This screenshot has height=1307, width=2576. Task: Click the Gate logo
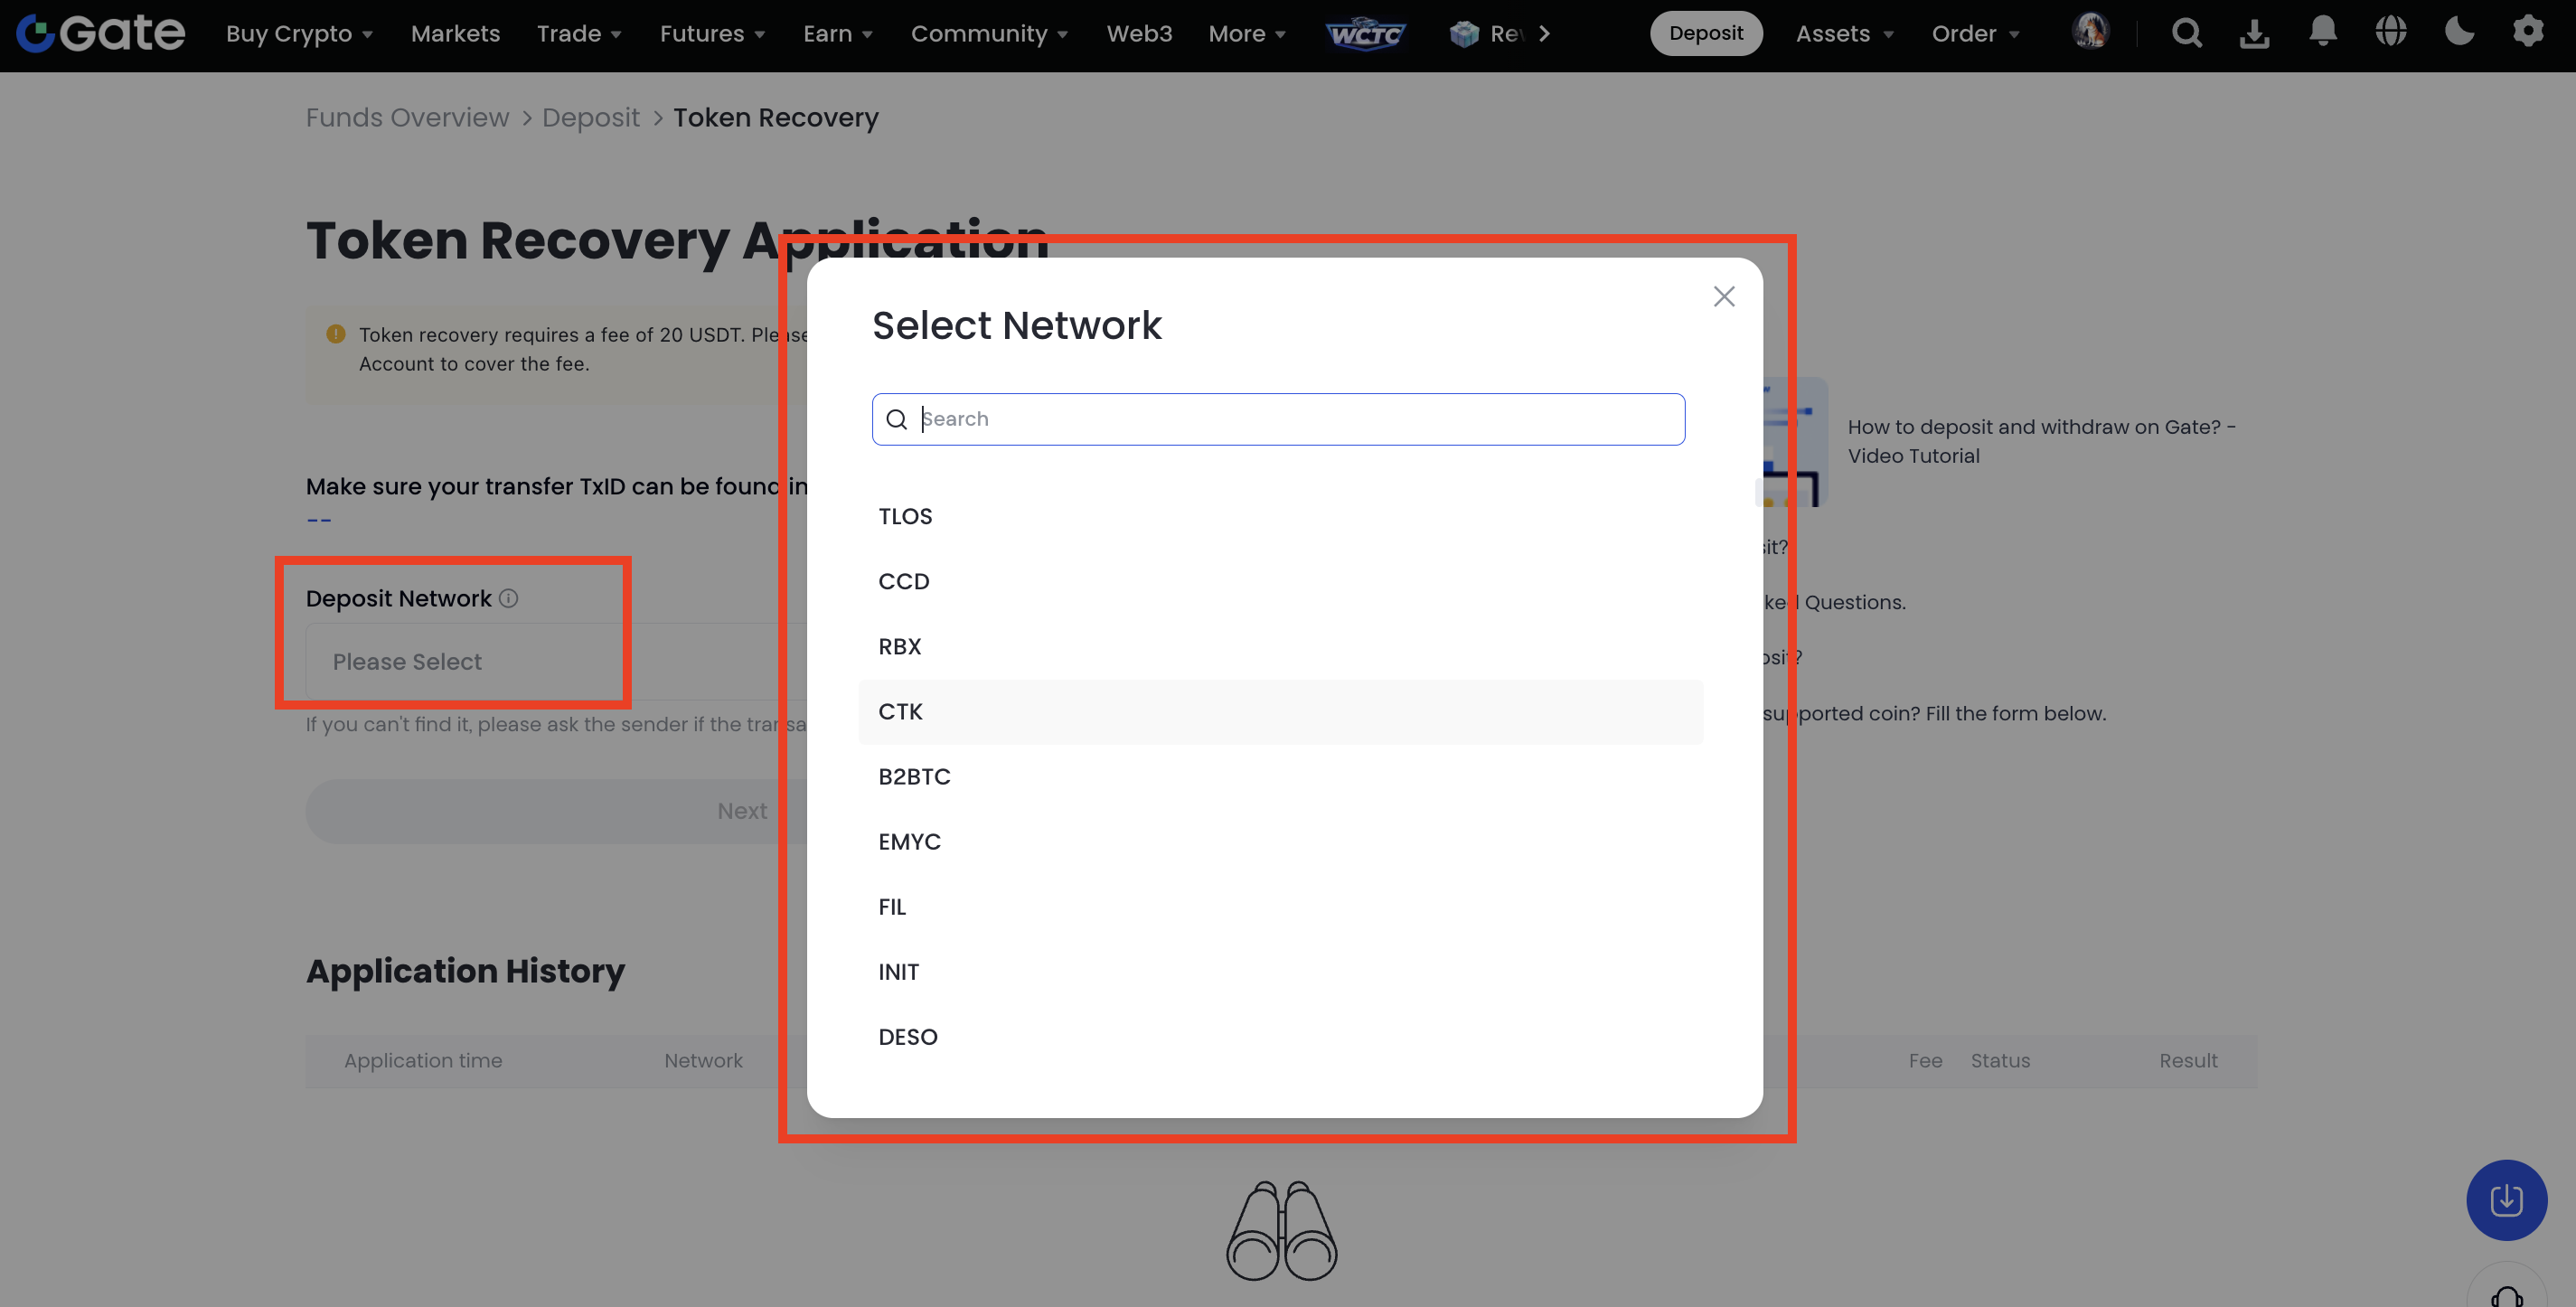[x=100, y=33]
